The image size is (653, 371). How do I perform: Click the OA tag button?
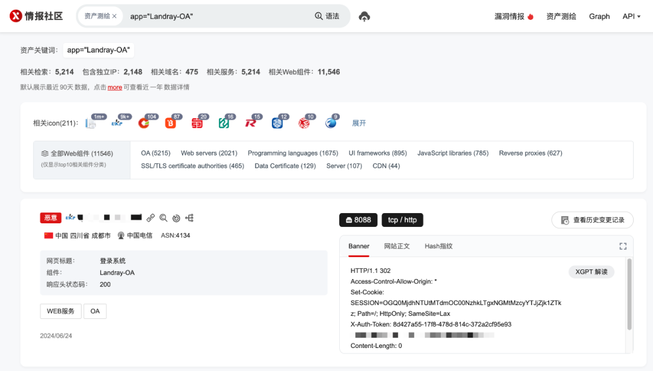95,311
